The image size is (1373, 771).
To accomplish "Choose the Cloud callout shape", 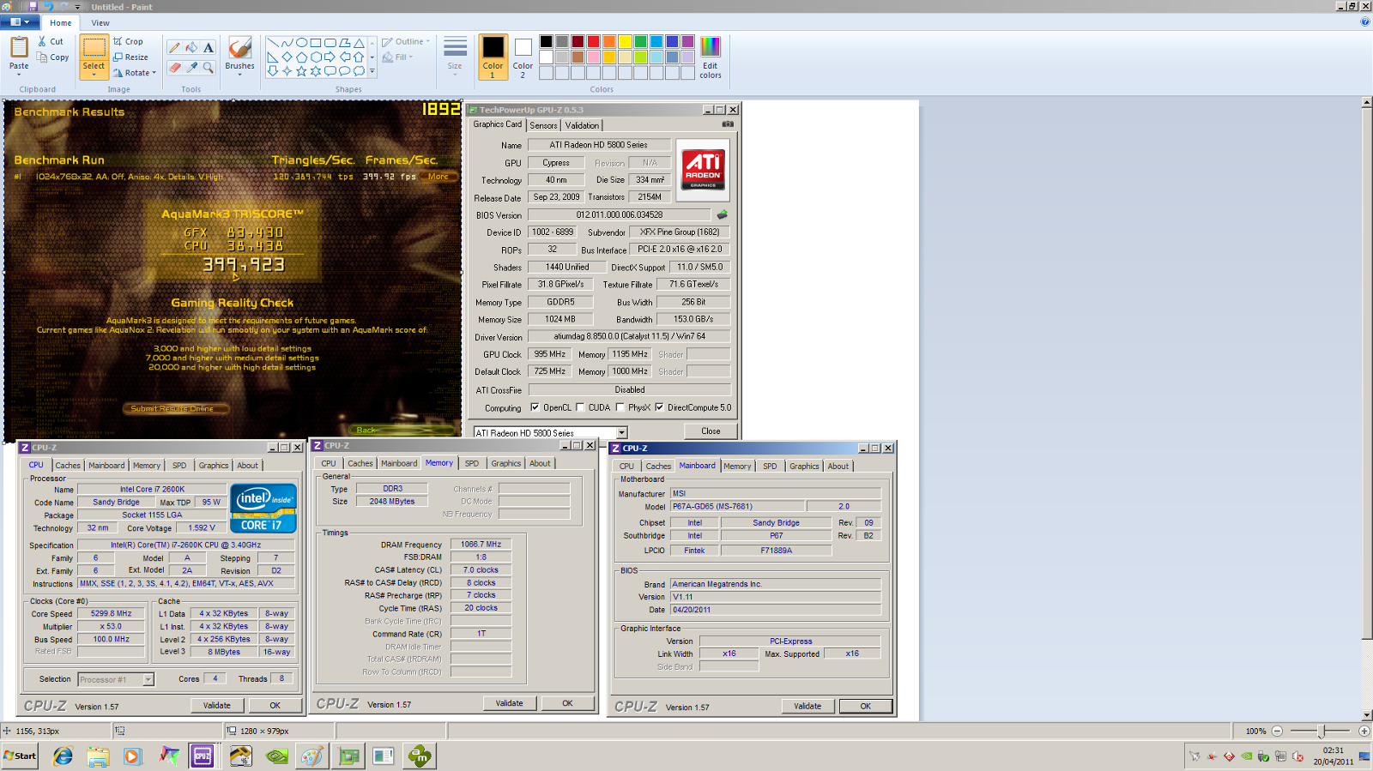I will tap(359, 71).
